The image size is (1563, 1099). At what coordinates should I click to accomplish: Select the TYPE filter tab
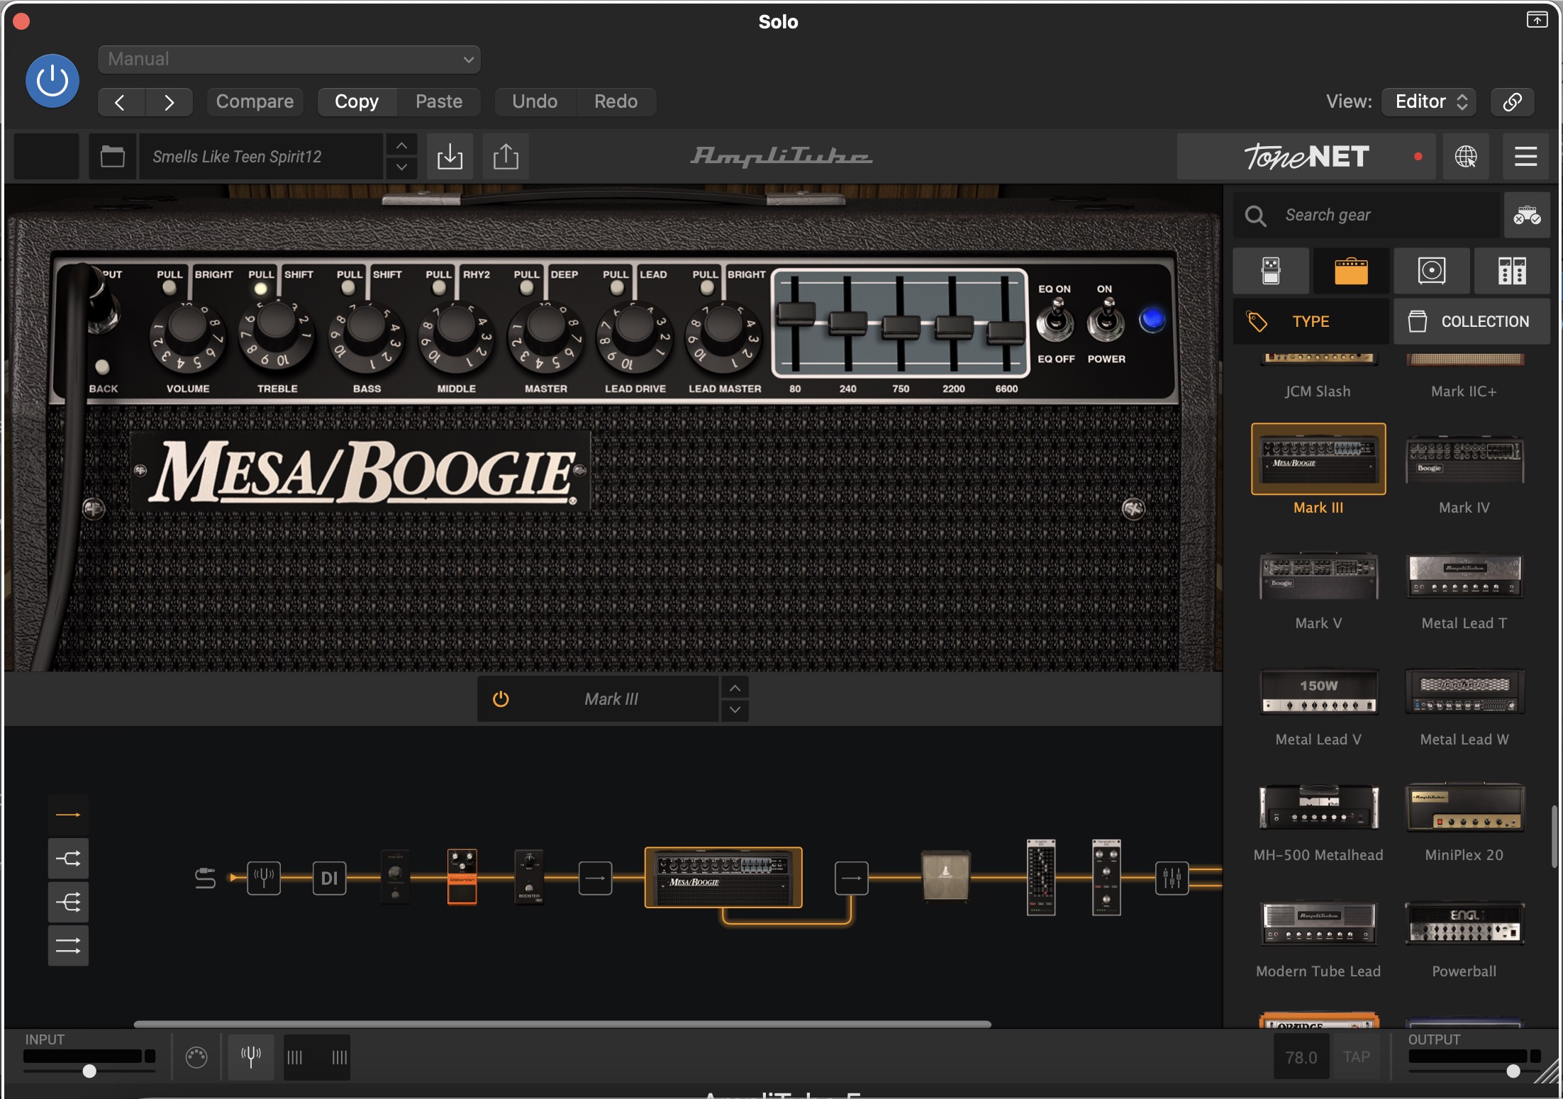[x=1311, y=321]
